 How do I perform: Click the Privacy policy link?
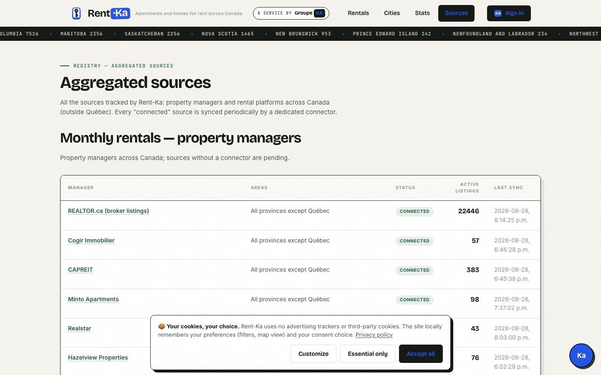click(x=374, y=335)
